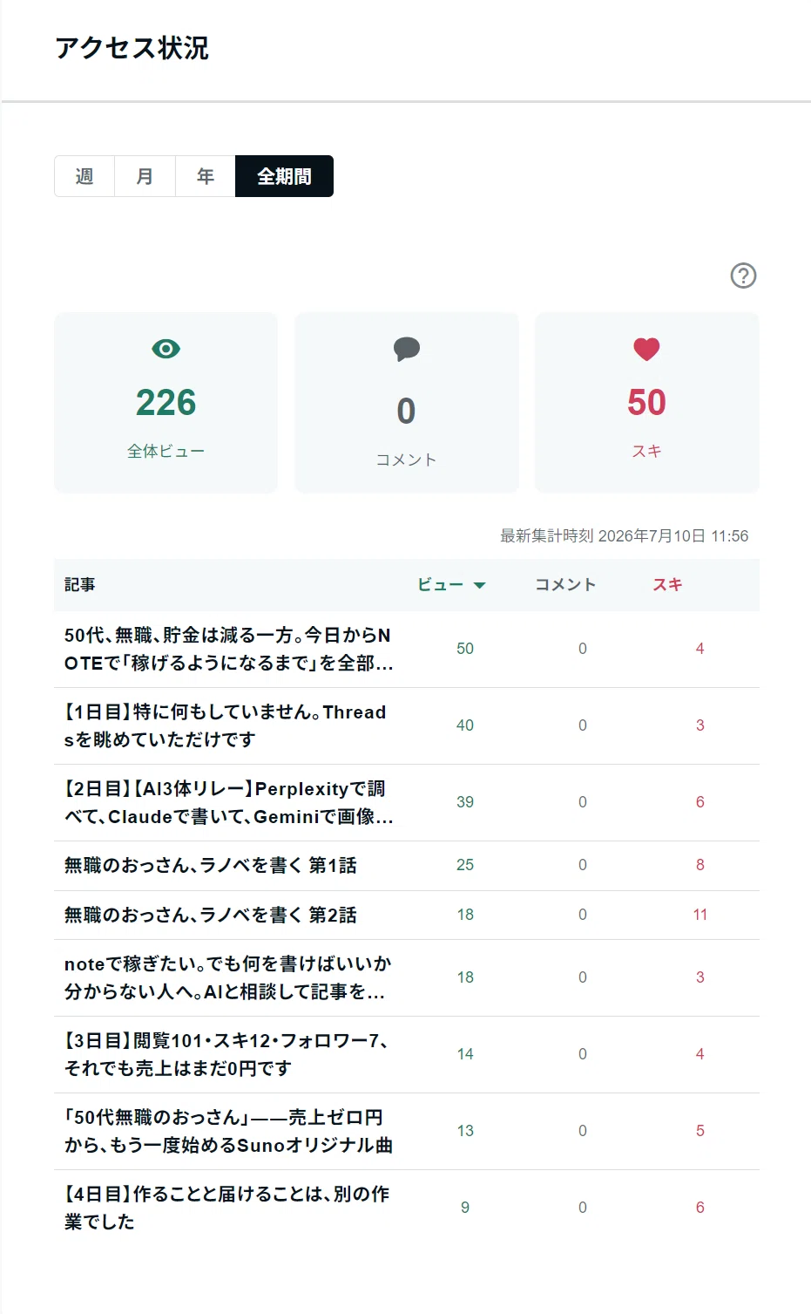
Task: Open the 【4日目】作ることと届けること article
Action: (x=226, y=1208)
